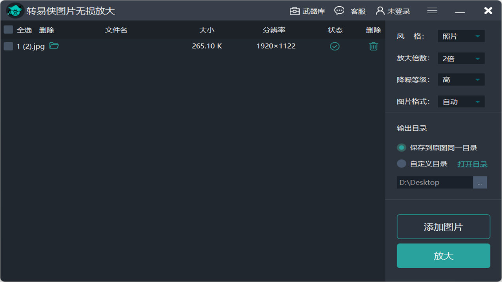Open the 图片格式 dropdown set to 自动
This screenshot has width=502, height=282.
(461, 102)
